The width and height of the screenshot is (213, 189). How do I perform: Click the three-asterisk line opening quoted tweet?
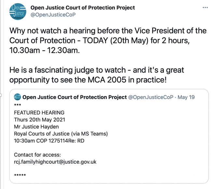(17, 106)
